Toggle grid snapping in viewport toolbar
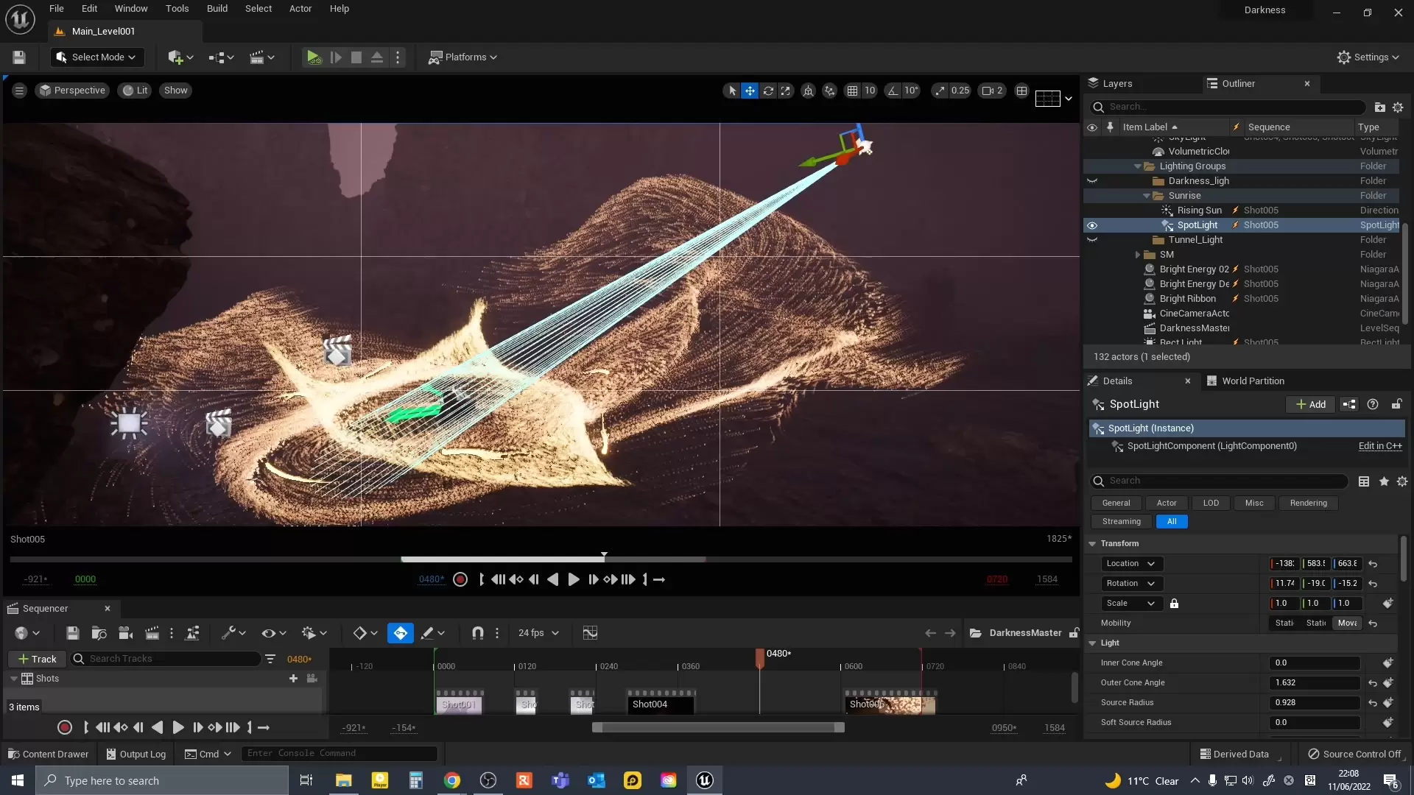 [852, 91]
